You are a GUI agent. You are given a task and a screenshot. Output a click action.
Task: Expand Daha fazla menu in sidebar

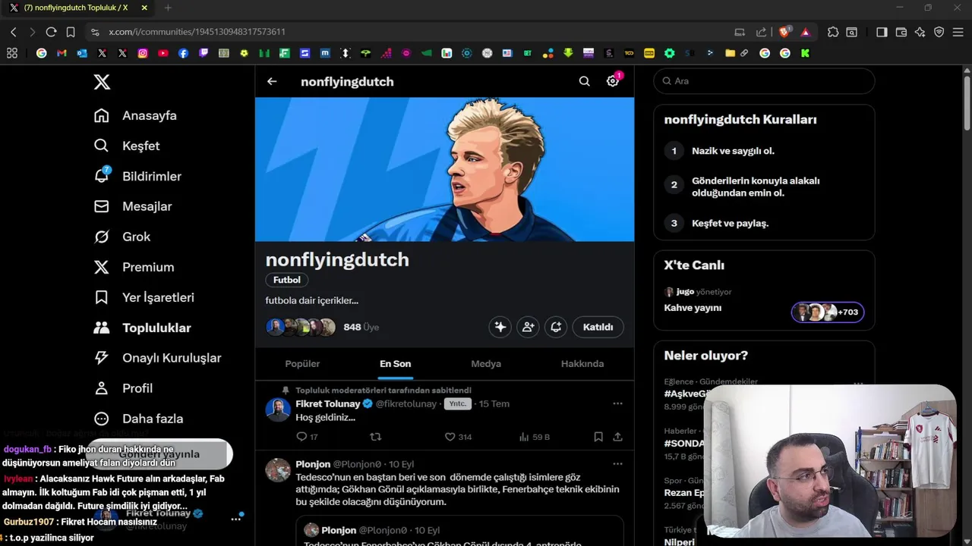pyautogui.click(x=138, y=419)
